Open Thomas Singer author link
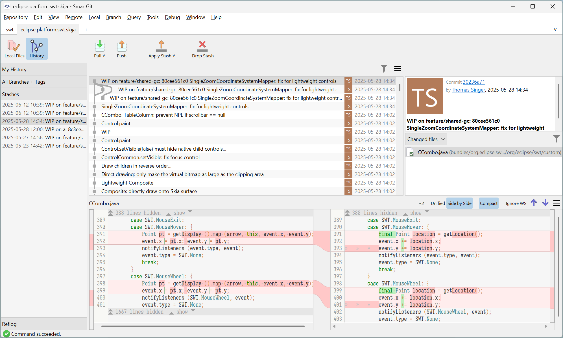 pos(468,90)
